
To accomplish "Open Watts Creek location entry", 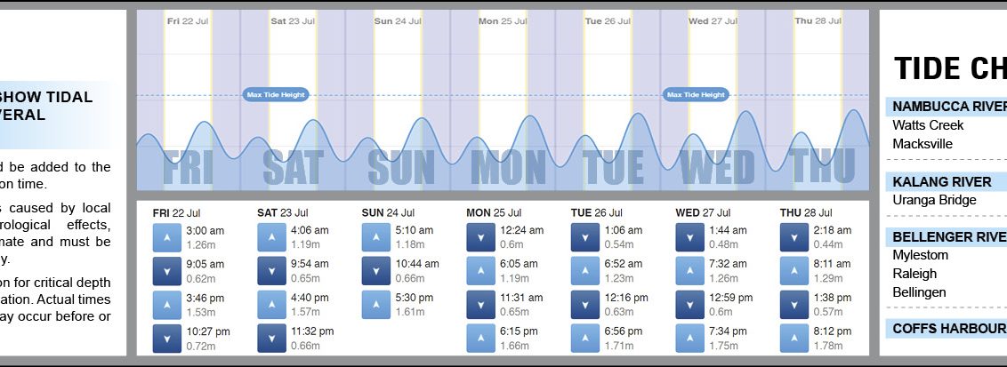I will pyautogui.click(x=928, y=125).
